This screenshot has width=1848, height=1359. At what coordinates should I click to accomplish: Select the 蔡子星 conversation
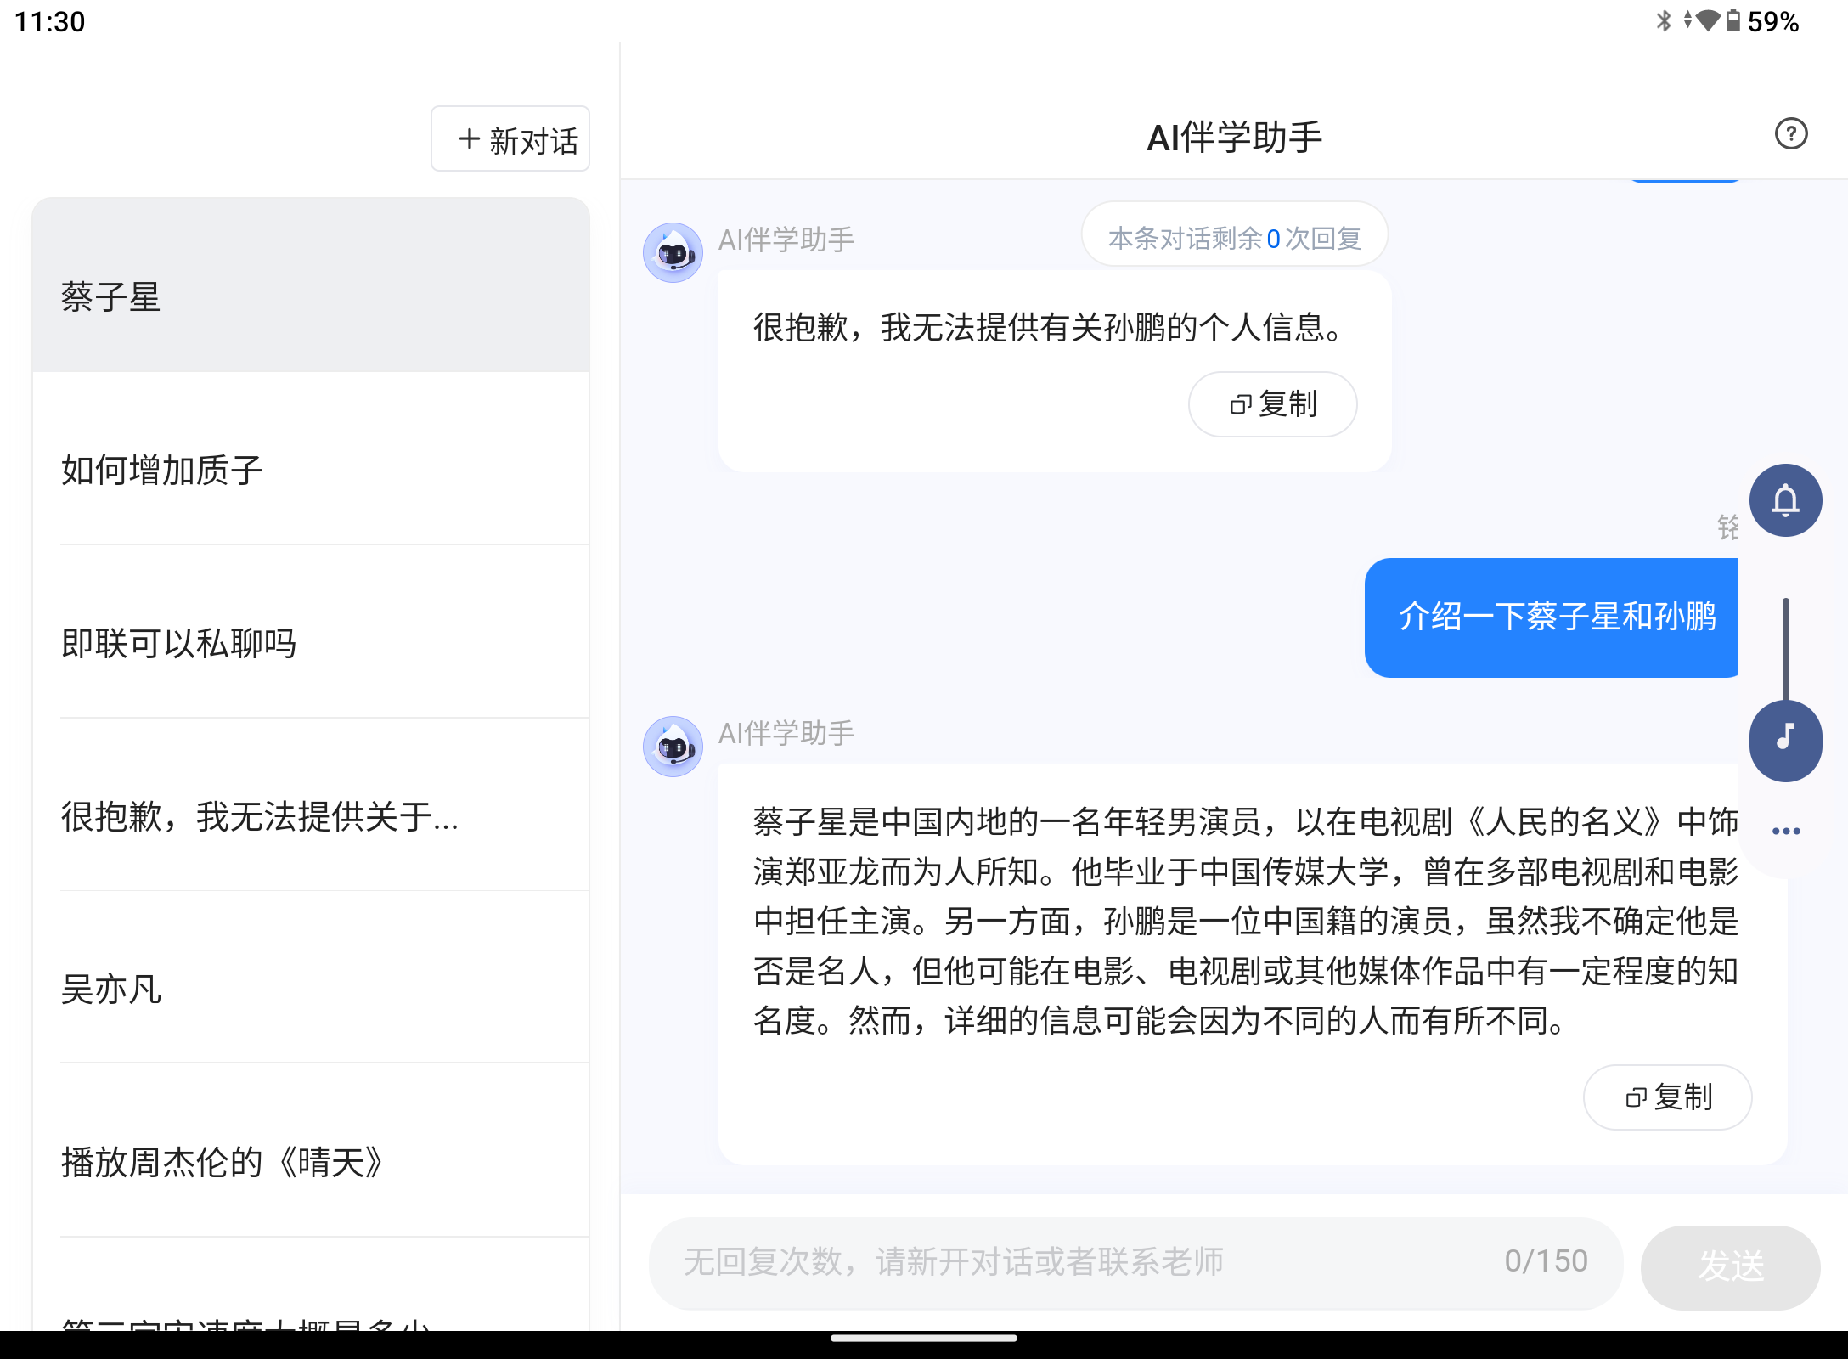(x=311, y=285)
